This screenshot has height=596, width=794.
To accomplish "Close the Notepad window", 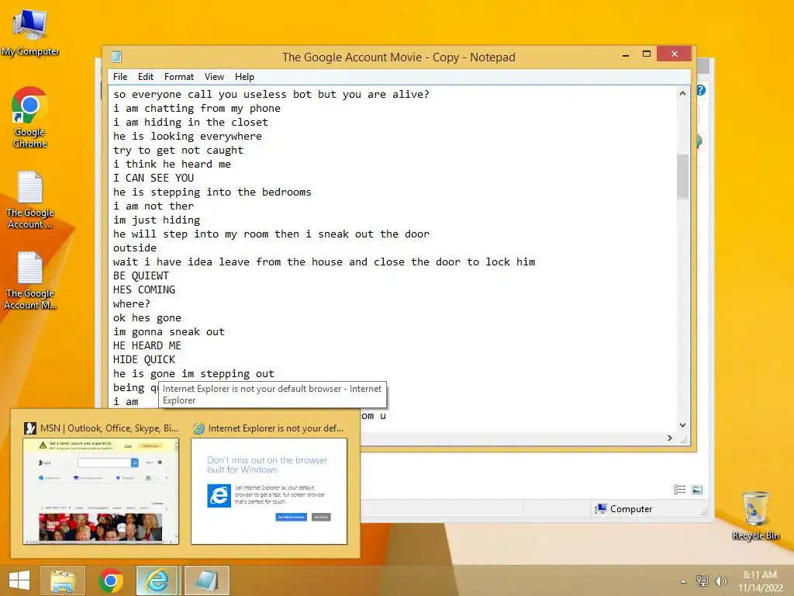I will (674, 54).
